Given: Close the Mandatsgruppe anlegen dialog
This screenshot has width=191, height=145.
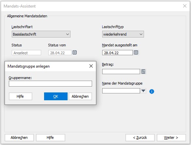Looking at the screenshot, I should coord(91,66).
